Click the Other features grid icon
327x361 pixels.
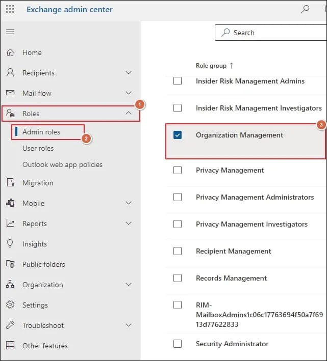(x=10, y=346)
